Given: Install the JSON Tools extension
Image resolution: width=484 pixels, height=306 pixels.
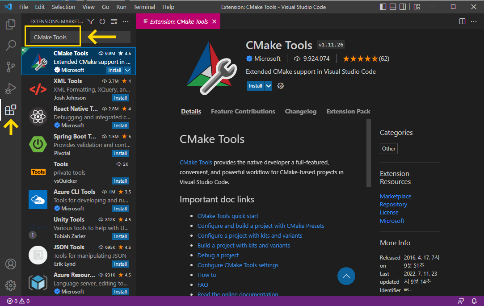Looking at the screenshot, I should (120, 264).
